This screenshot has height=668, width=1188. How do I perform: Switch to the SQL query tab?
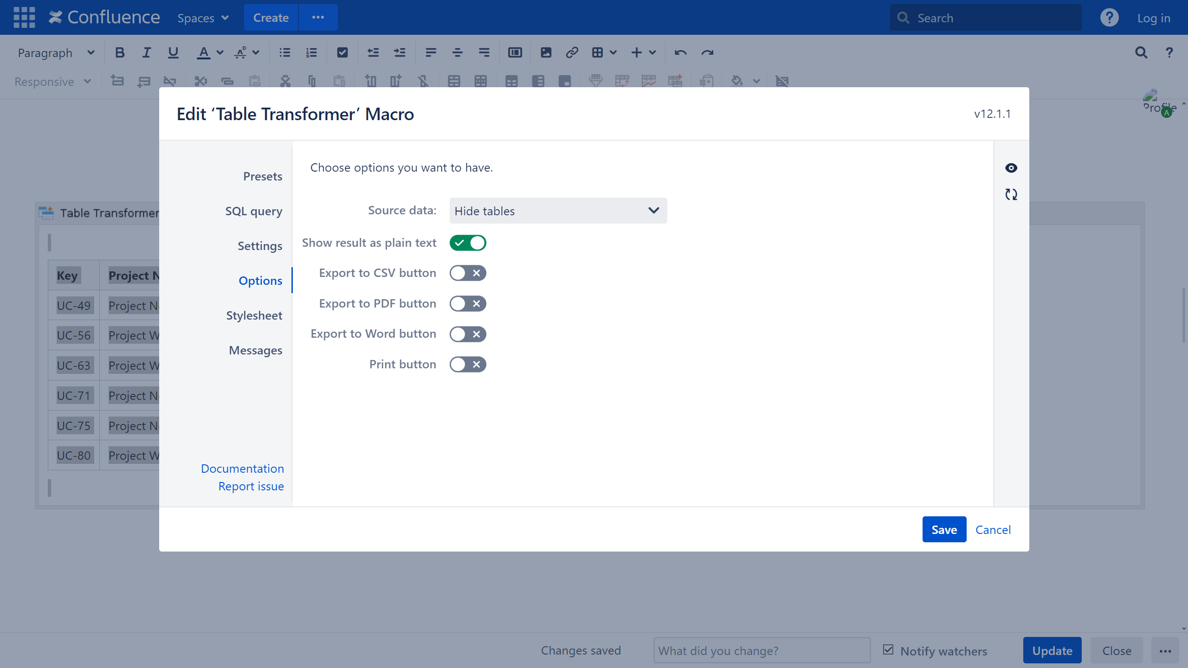(x=253, y=211)
